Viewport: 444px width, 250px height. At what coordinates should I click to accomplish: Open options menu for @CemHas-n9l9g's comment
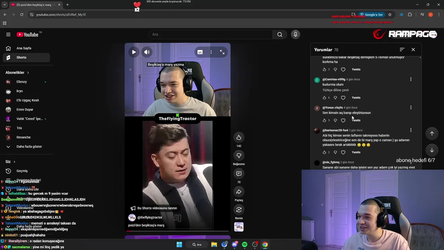pyautogui.click(x=411, y=79)
